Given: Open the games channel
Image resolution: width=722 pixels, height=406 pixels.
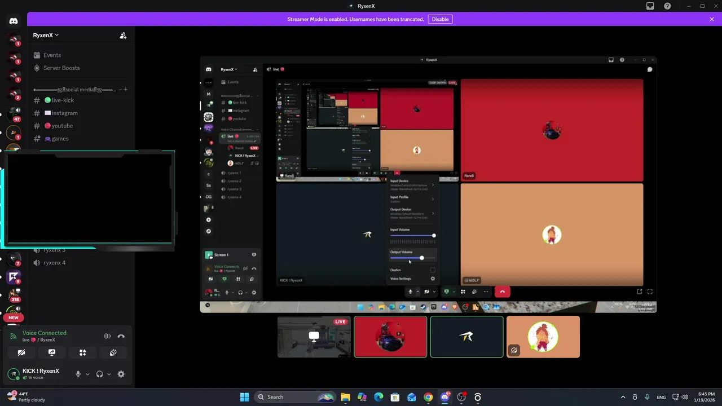Looking at the screenshot, I should pos(81,139).
